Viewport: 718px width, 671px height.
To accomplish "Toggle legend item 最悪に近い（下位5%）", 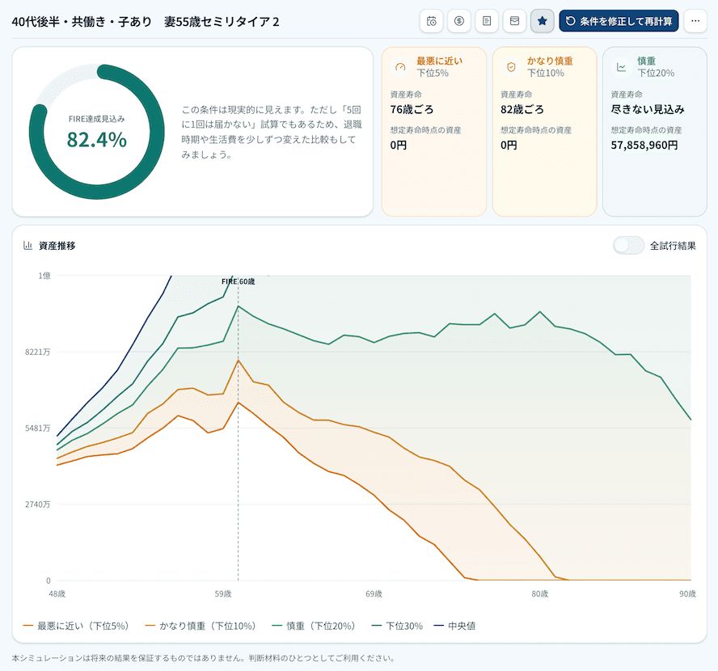I will tap(75, 626).
